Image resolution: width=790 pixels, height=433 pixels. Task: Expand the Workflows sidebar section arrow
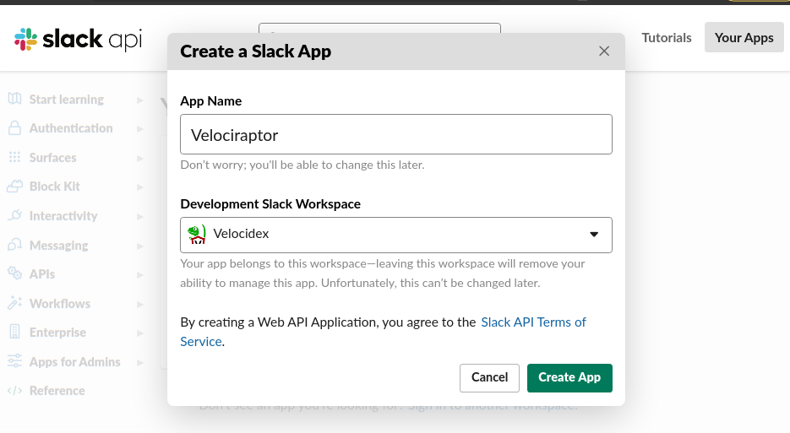point(139,304)
